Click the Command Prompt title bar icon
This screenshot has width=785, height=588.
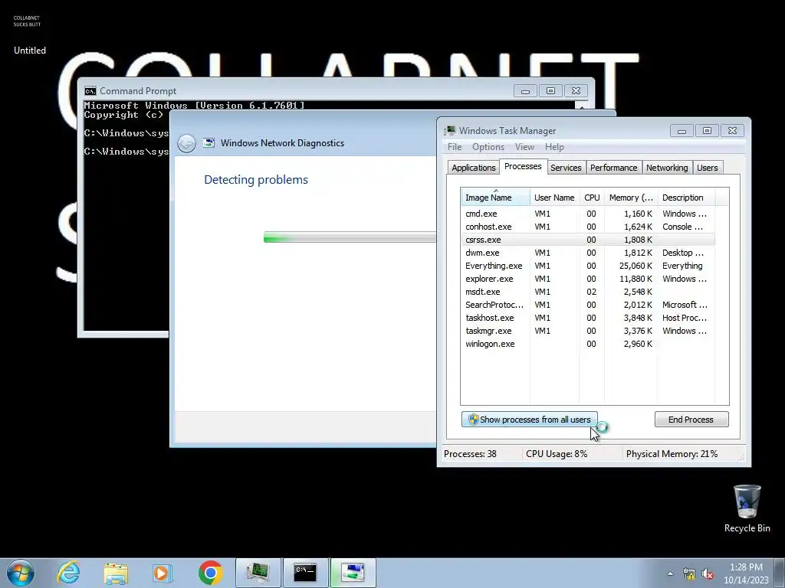coord(90,91)
